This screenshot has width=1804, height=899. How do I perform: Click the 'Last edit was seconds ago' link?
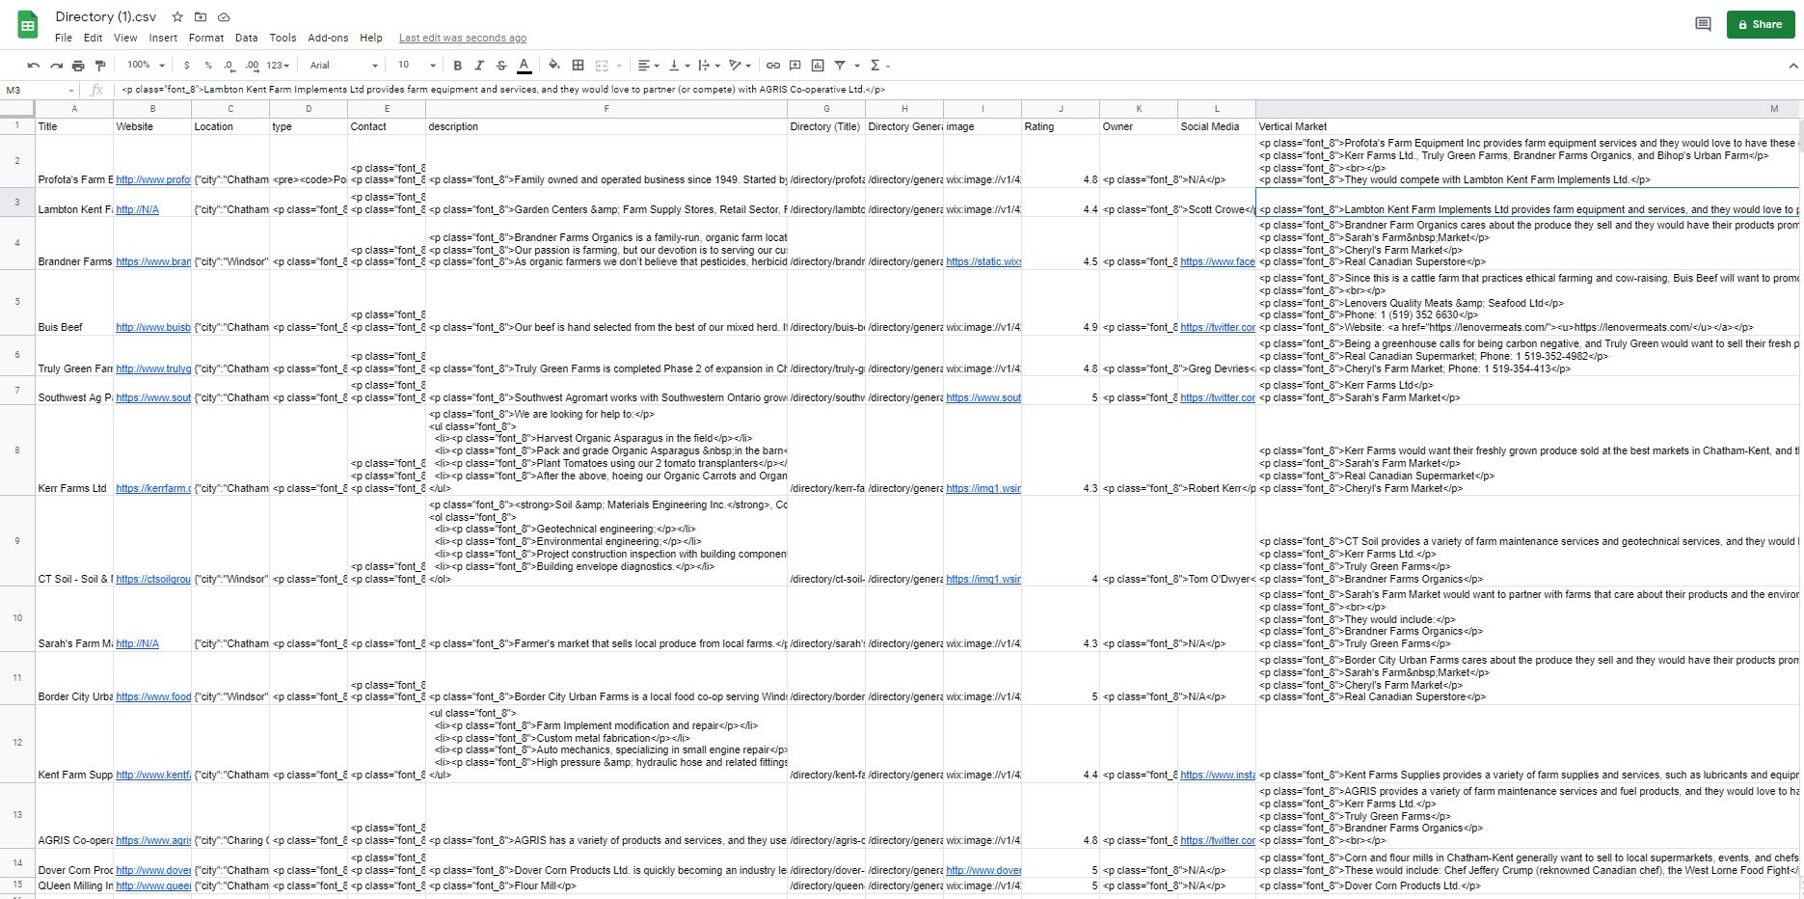463,38
